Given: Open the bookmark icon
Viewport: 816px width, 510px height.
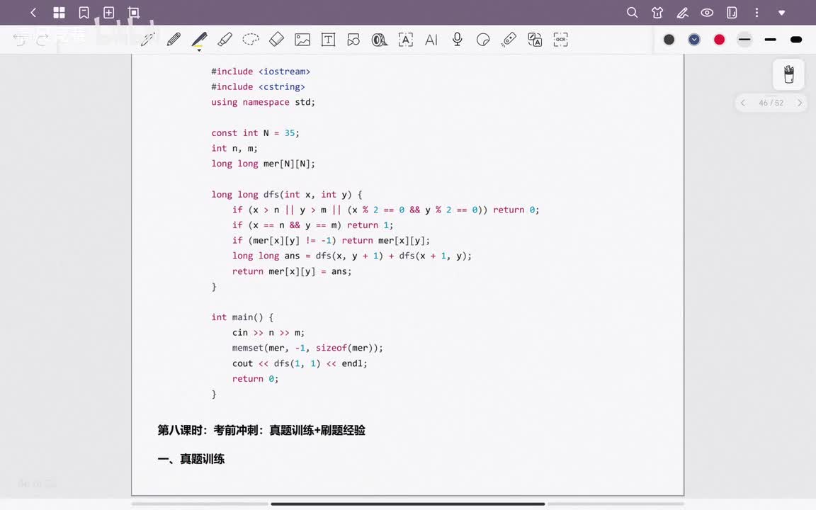Looking at the screenshot, I should (x=84, y=13).
